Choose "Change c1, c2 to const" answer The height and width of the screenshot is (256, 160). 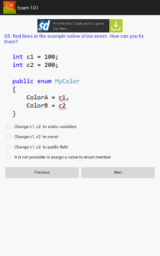32,137
